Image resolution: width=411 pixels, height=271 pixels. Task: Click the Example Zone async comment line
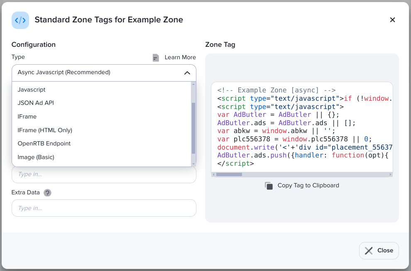click(x=276, y=90)
